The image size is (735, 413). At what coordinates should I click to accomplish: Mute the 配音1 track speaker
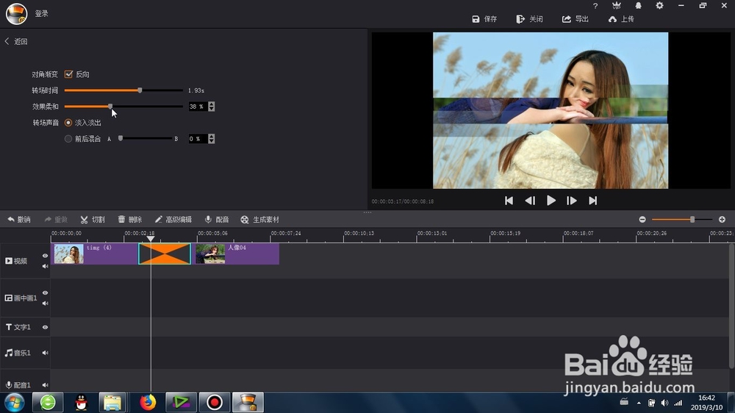45,385
